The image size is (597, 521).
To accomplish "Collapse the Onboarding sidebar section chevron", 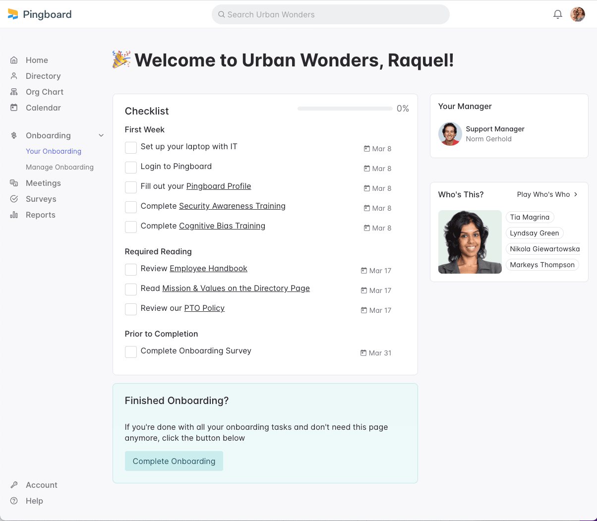I will click(x=101, y=135).
